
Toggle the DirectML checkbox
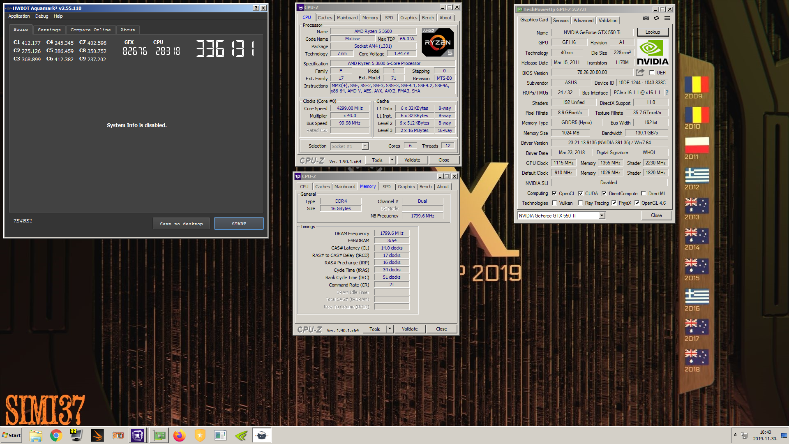pos(644,194)
